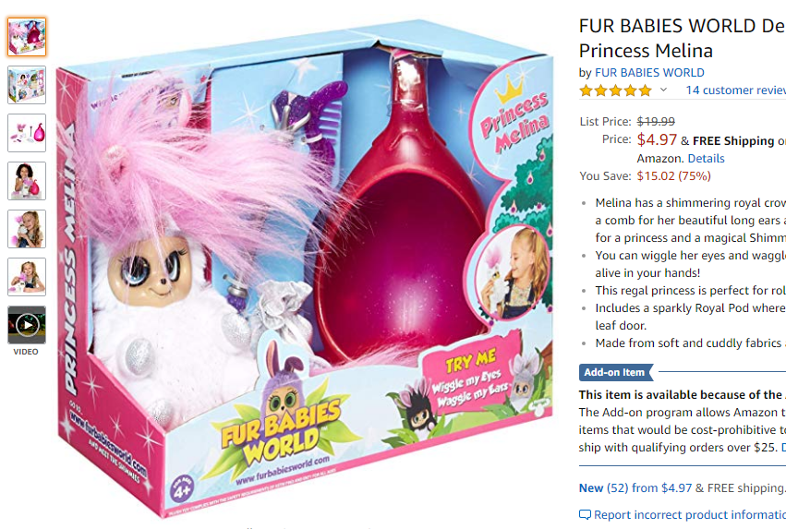Show the accessories contents thumbnail
The image size is (786, 529).
[27, 133]
